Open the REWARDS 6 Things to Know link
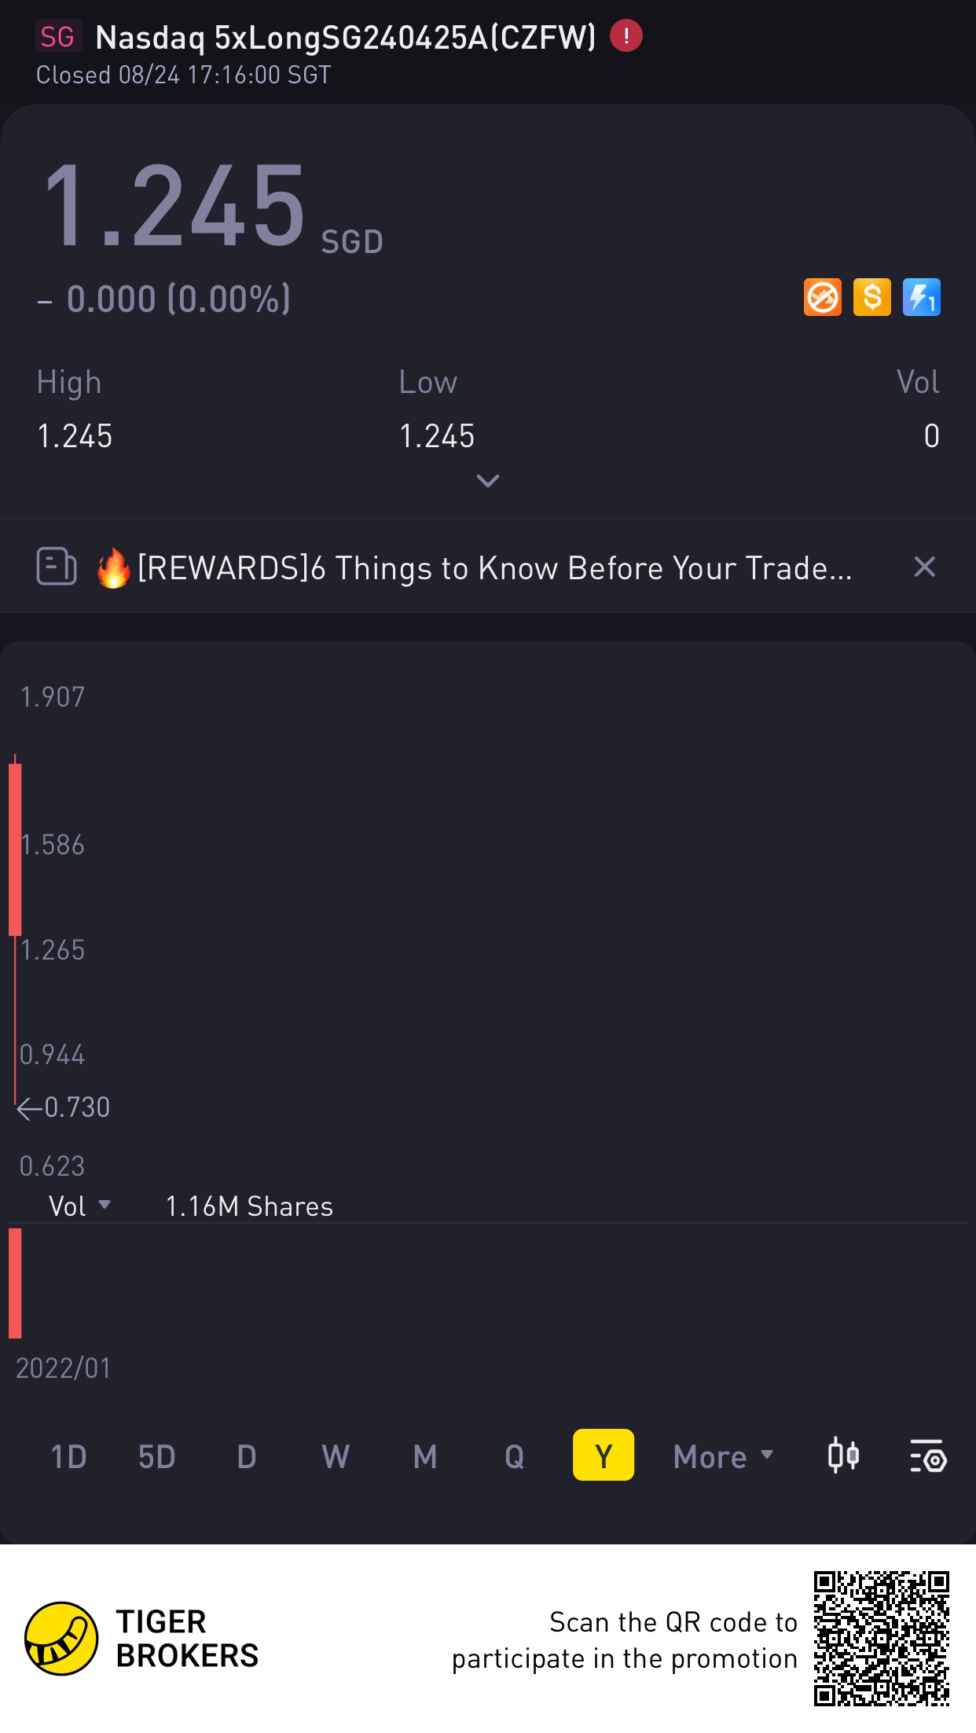976x1733 pixels. (x=495, y=567)
